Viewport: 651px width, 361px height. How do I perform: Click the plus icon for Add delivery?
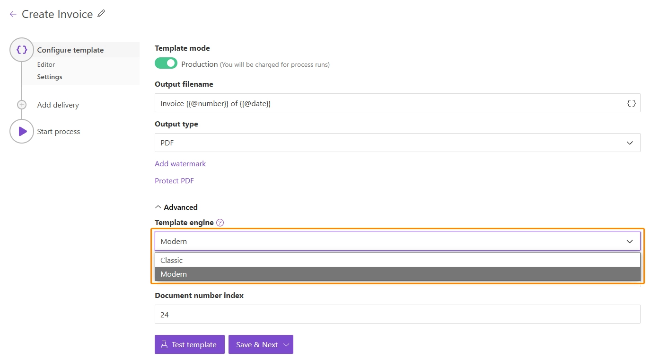pyautogui.click(x=22, y=105)
